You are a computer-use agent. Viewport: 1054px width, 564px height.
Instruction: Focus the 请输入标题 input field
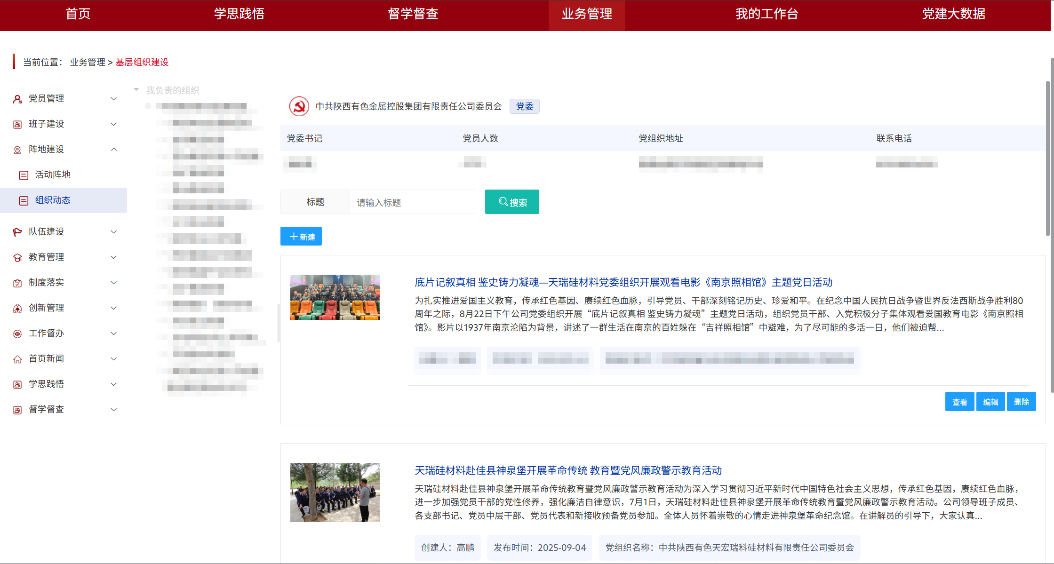pos(412,202)
